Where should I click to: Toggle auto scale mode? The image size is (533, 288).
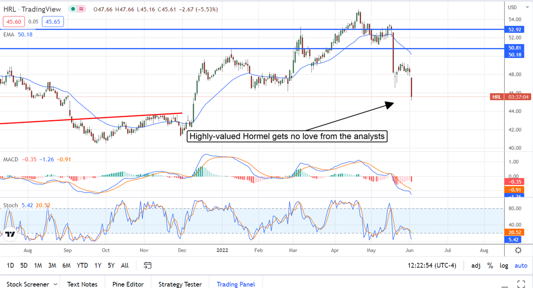click(521, 265)
